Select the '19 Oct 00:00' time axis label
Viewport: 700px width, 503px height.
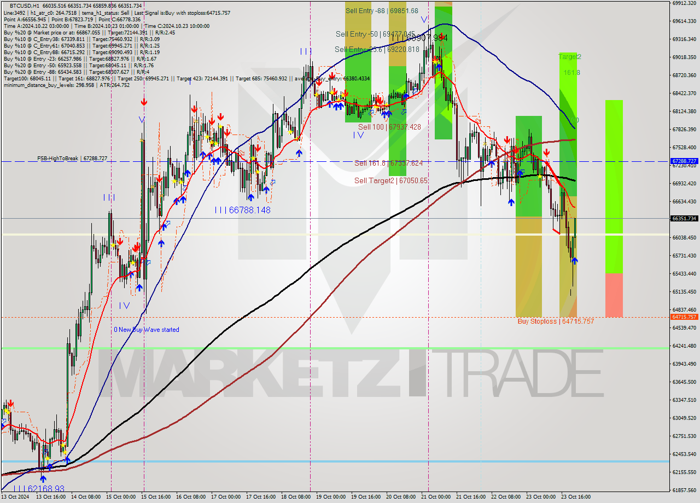(x=331, y=497)
